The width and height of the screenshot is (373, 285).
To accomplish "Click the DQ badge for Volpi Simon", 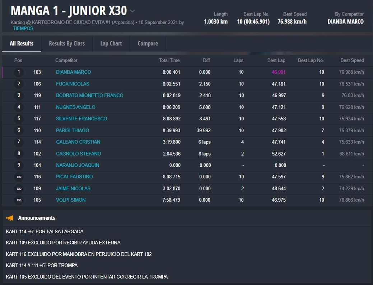I will pyautogui.click(x=19, y=200).
